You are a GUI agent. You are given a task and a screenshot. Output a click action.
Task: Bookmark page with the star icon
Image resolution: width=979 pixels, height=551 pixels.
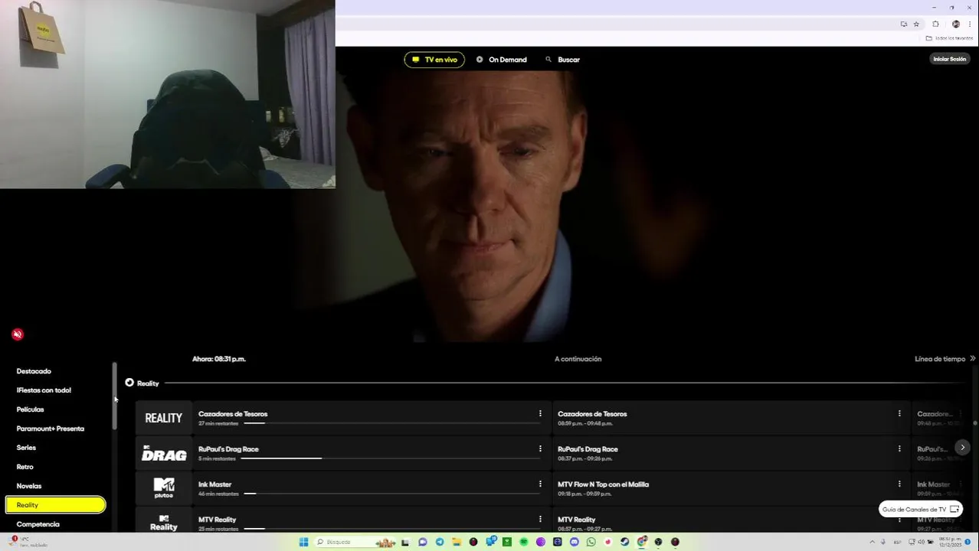[x=916, y=24]
